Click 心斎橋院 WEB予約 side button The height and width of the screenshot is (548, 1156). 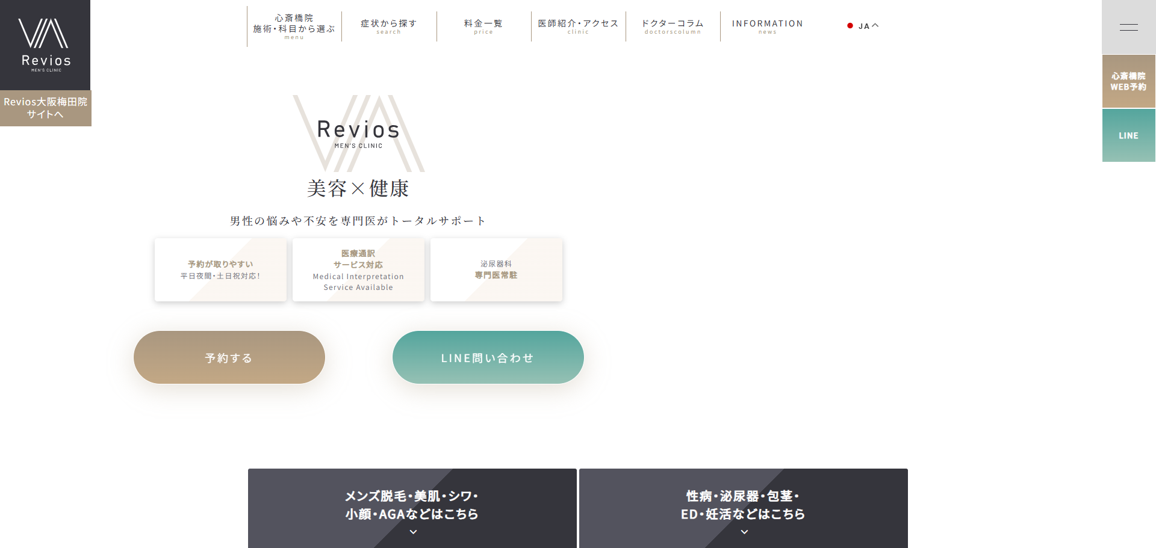[x=1128, y=81]
